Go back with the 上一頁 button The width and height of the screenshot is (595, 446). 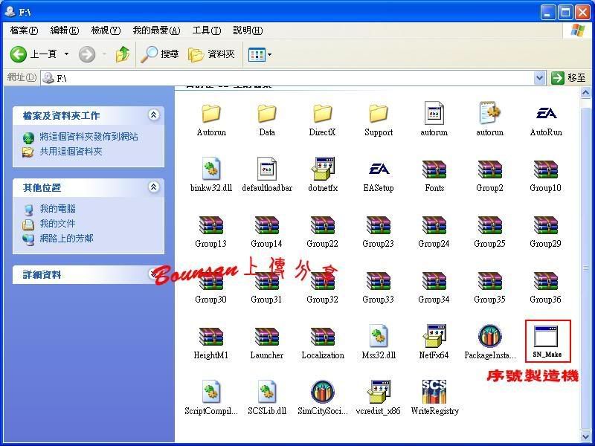click(33, 54)
